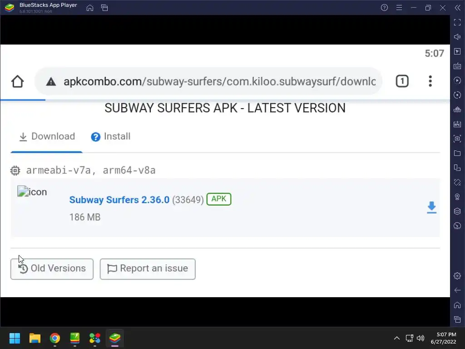Image resolution: width=465 pixels, height=349 pixels.
Task: Click the memory trim icon in sidebar
Action: point(457,110)
